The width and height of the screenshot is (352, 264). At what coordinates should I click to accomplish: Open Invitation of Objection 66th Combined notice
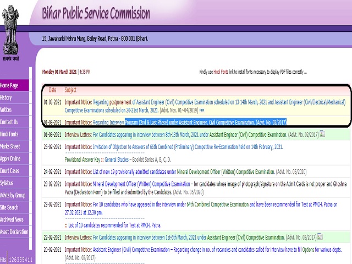188,147
